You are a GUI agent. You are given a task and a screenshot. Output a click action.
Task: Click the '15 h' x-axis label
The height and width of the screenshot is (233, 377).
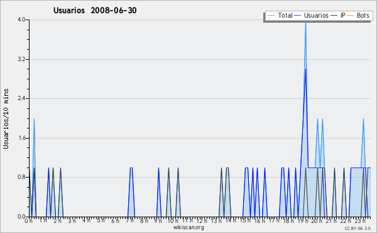(x=245, y=220)
